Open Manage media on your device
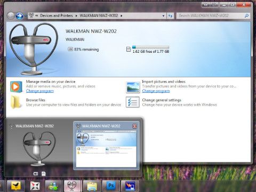This screenshot has width=256, height=192. click(x=51, y=82)
